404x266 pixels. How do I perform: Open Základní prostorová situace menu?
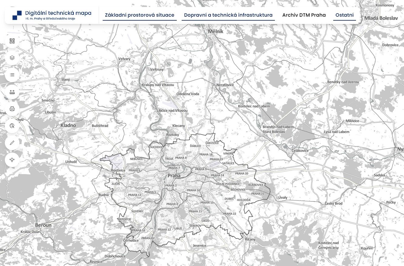pos(139,15)
